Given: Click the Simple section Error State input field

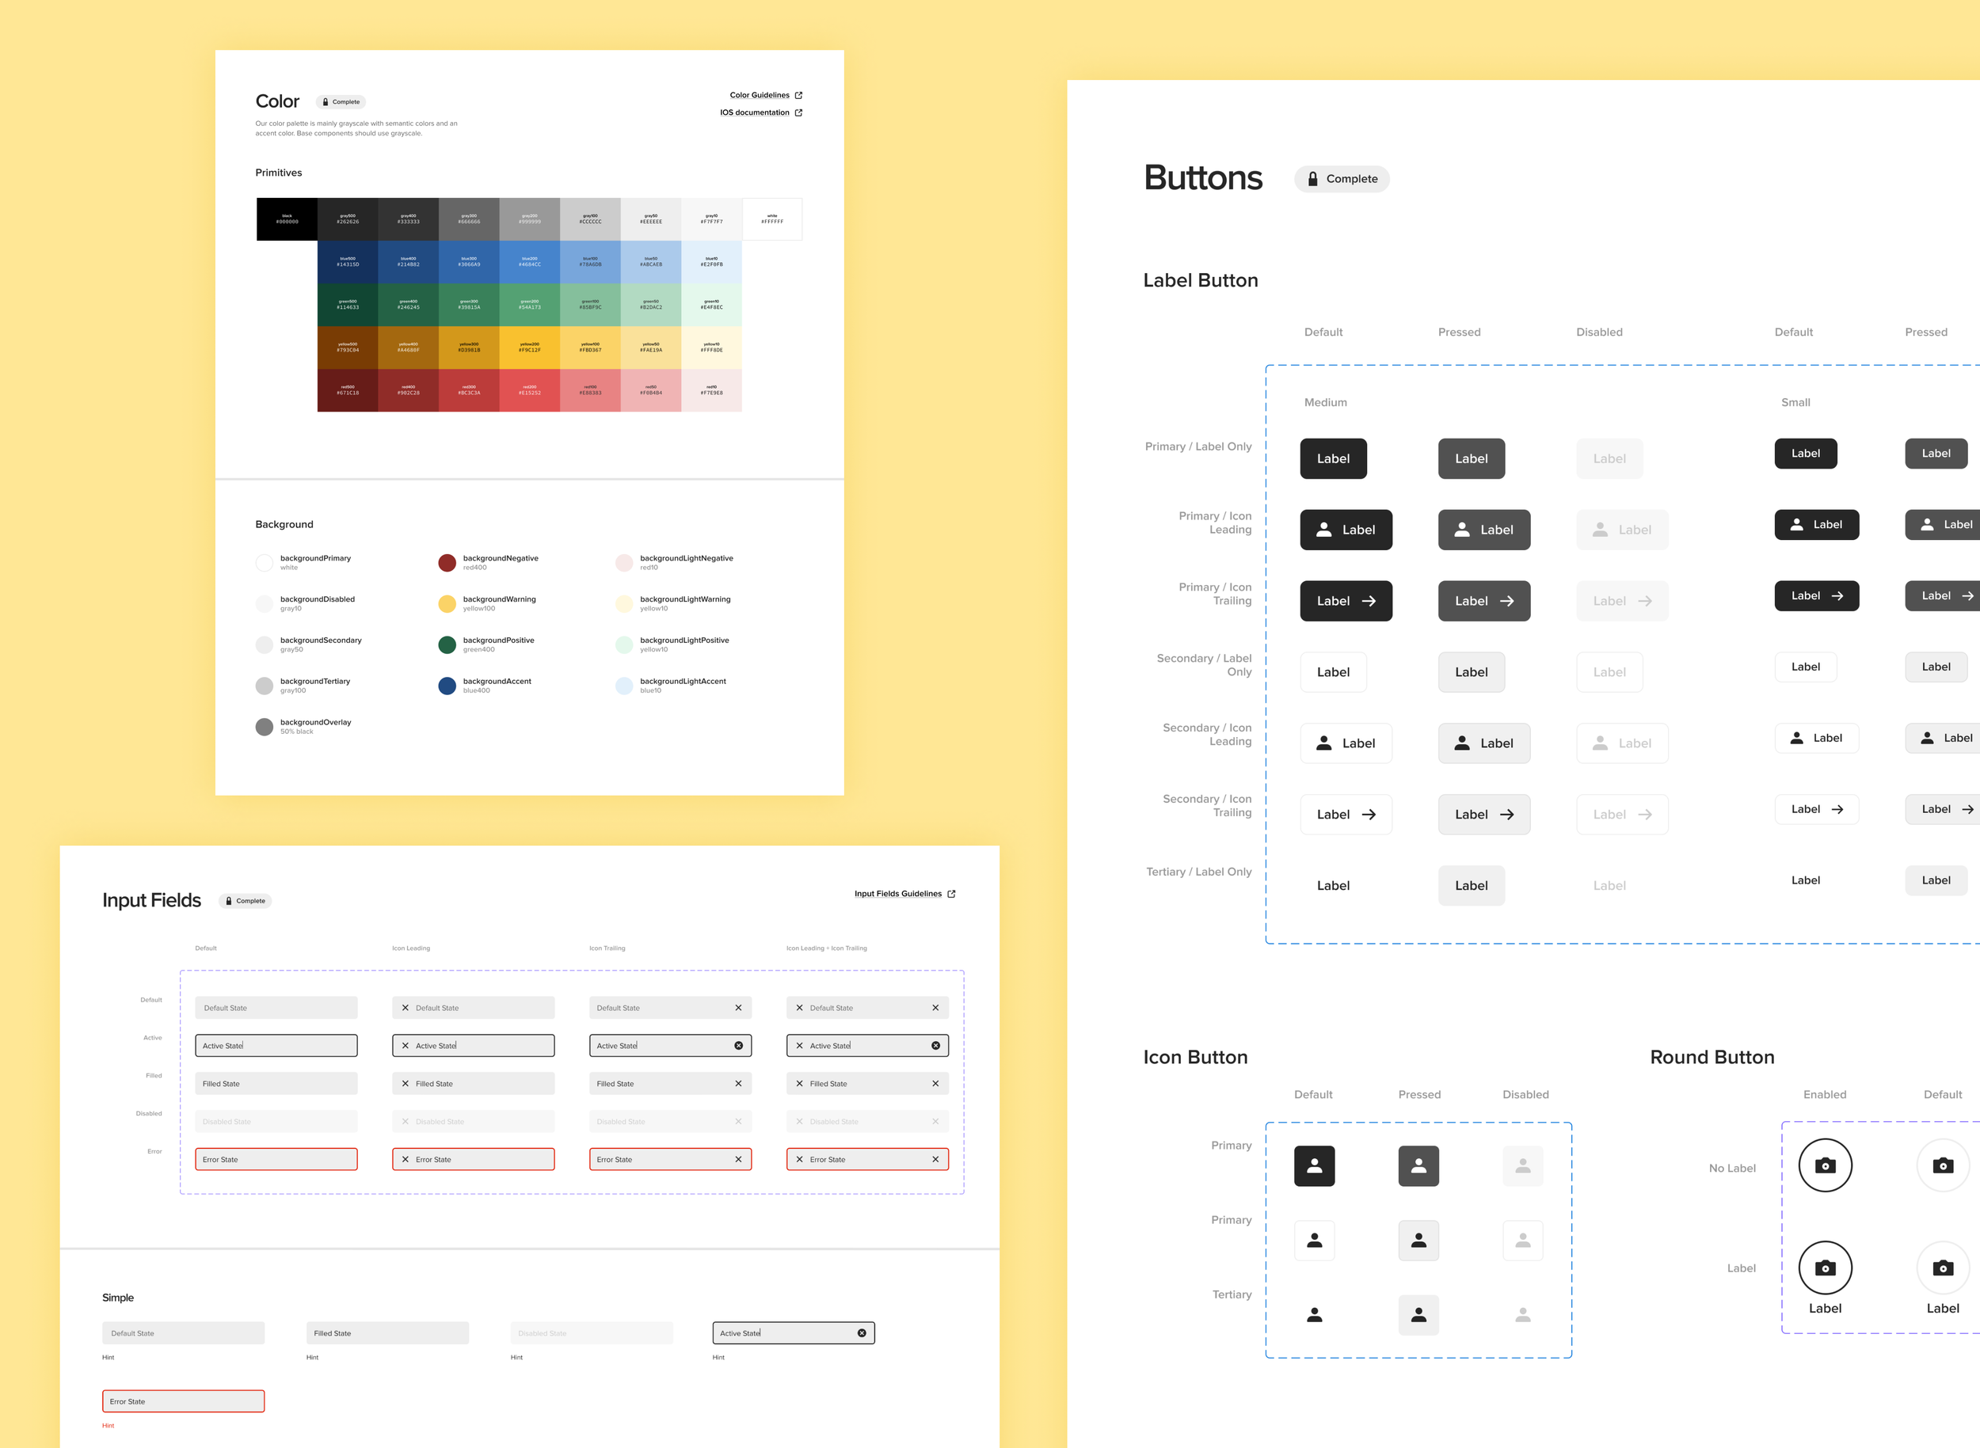Looking at the screenshot, I should (183, 1401).
